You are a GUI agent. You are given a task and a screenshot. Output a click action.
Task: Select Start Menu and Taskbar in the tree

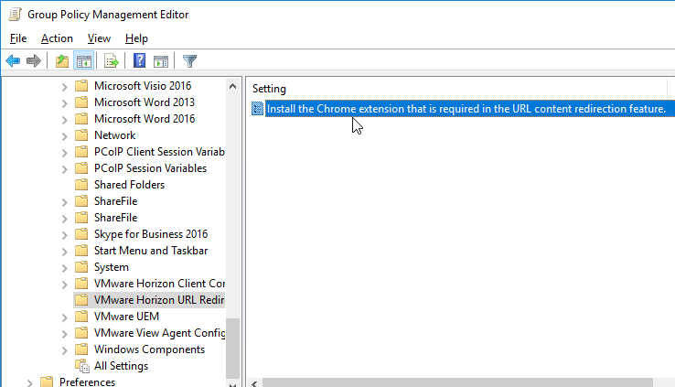click(x=151, y=251)
